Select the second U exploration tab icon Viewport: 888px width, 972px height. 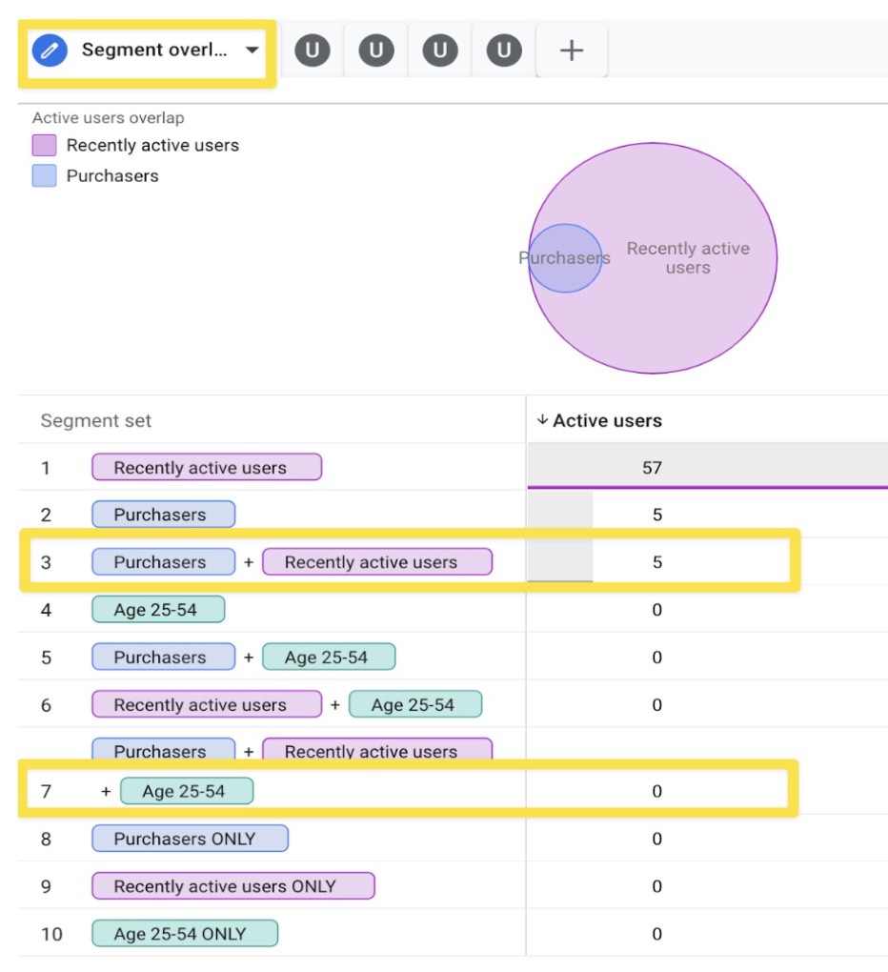tap(375, 50)
